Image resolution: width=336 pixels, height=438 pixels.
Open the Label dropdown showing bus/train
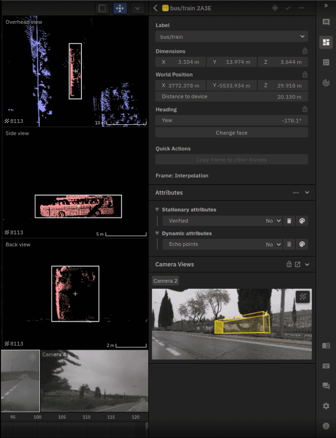click(231, 37)
